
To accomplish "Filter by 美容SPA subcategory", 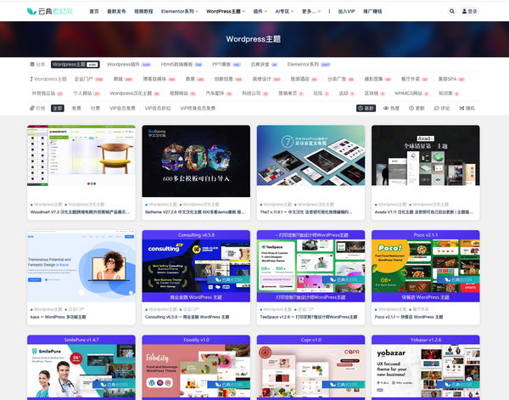I will click(451, 79).
